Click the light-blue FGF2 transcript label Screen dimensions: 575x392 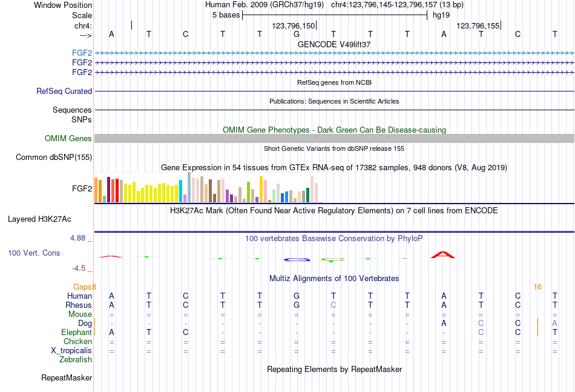click(82, 53)
